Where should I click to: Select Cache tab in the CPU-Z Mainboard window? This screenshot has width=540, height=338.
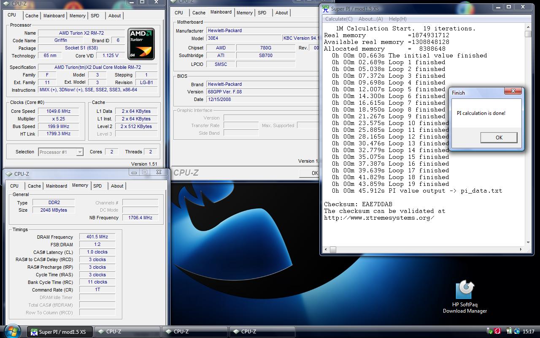[199, 13]
